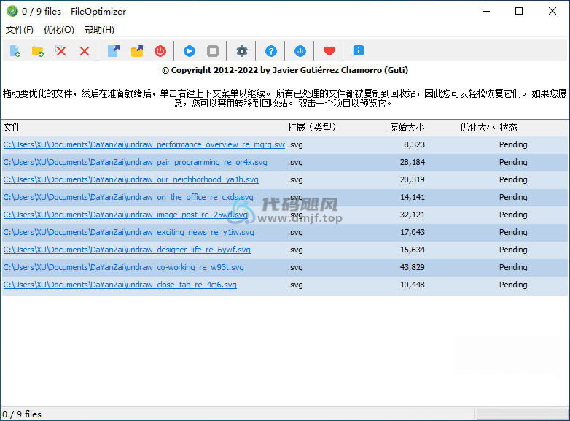This screenshot has width=570, height=421.
Task: Click the red heart donate icon
Action: (329, 51)
